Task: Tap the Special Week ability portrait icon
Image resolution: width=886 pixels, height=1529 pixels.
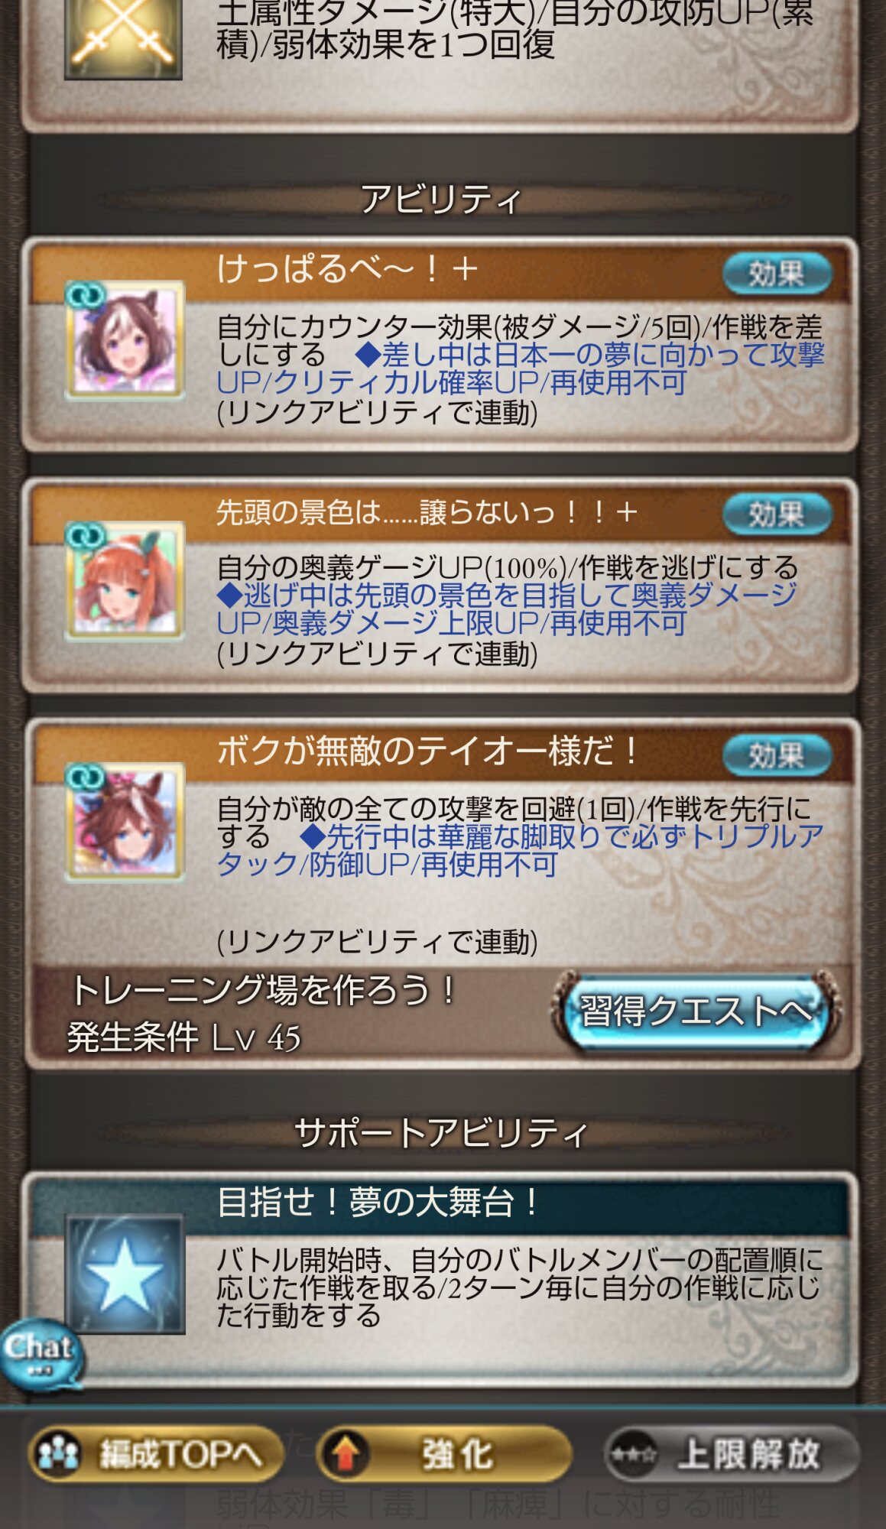Action: click(x=125, y=340)
